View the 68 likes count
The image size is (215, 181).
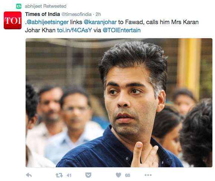coord(127,175)
